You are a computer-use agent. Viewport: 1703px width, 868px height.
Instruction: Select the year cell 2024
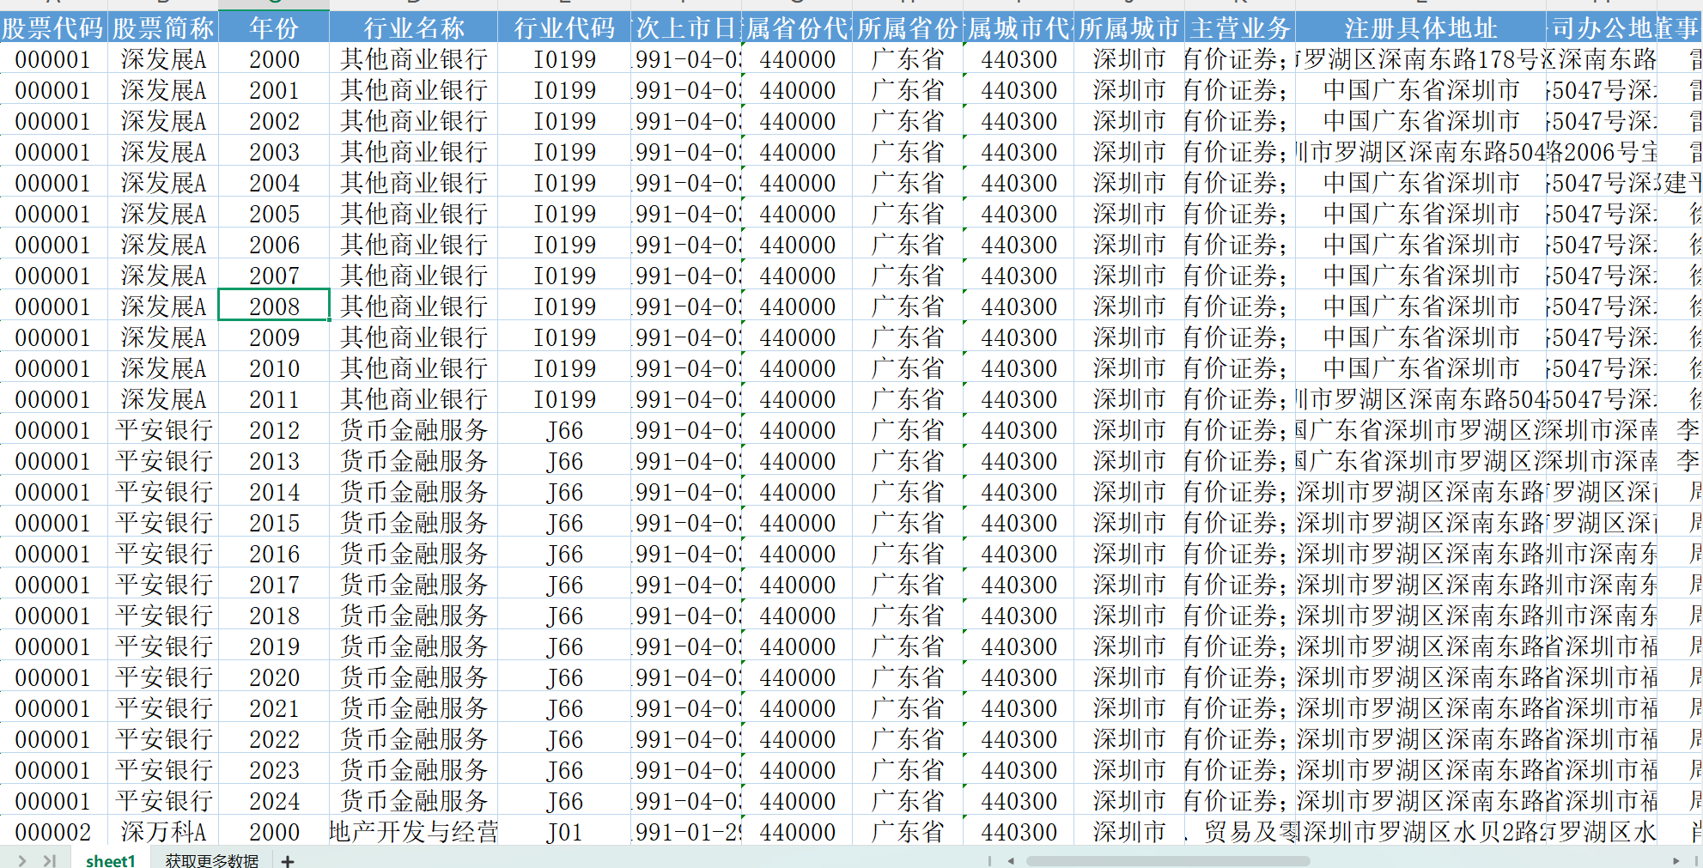[274, 801]
